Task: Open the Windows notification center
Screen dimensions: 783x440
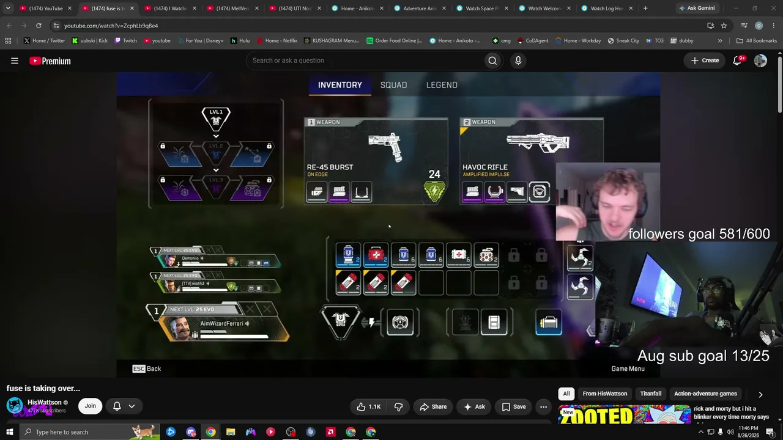Action: [x=770, y=432]
